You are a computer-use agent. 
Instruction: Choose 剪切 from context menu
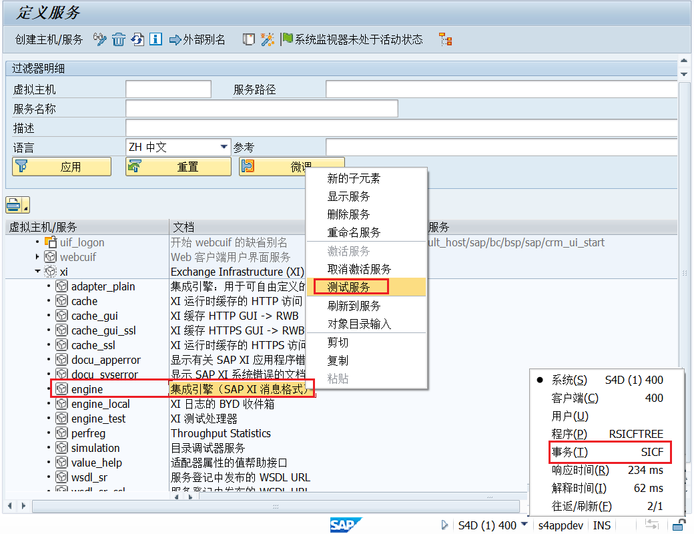point(366,342)
